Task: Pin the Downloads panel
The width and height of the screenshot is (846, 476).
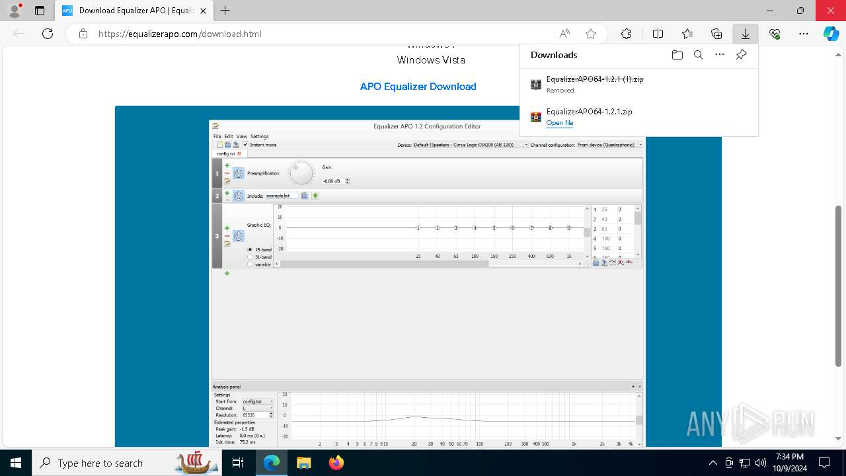Action: tap(741, 55)
